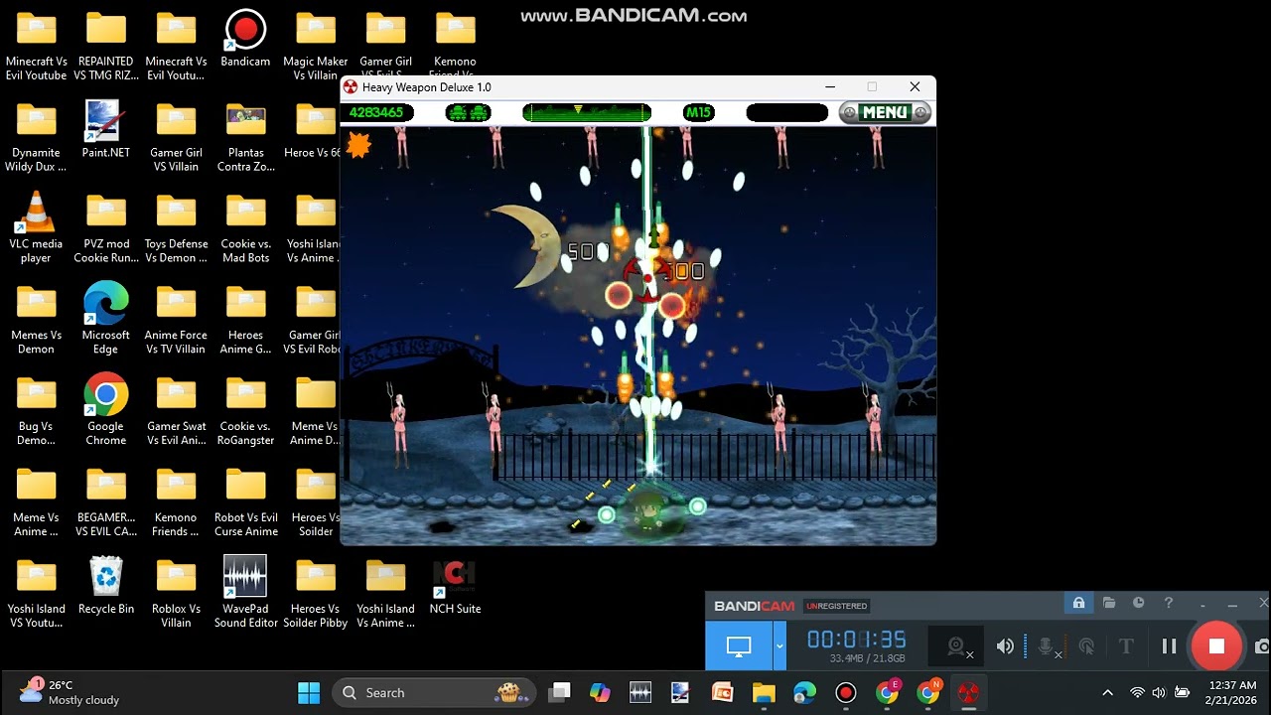This screenshot has width=1271, height=715.
Task: Toggle the Bandicam microphone
Action: 1048,647
